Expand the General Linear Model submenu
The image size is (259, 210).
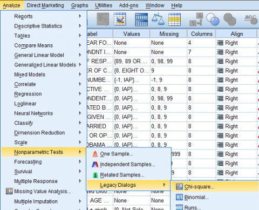pos(44,55)
